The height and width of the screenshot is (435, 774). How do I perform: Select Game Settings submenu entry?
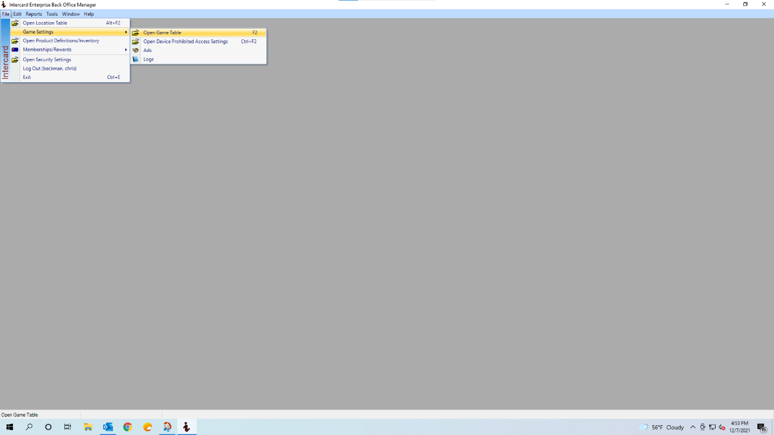coord(70,32)
